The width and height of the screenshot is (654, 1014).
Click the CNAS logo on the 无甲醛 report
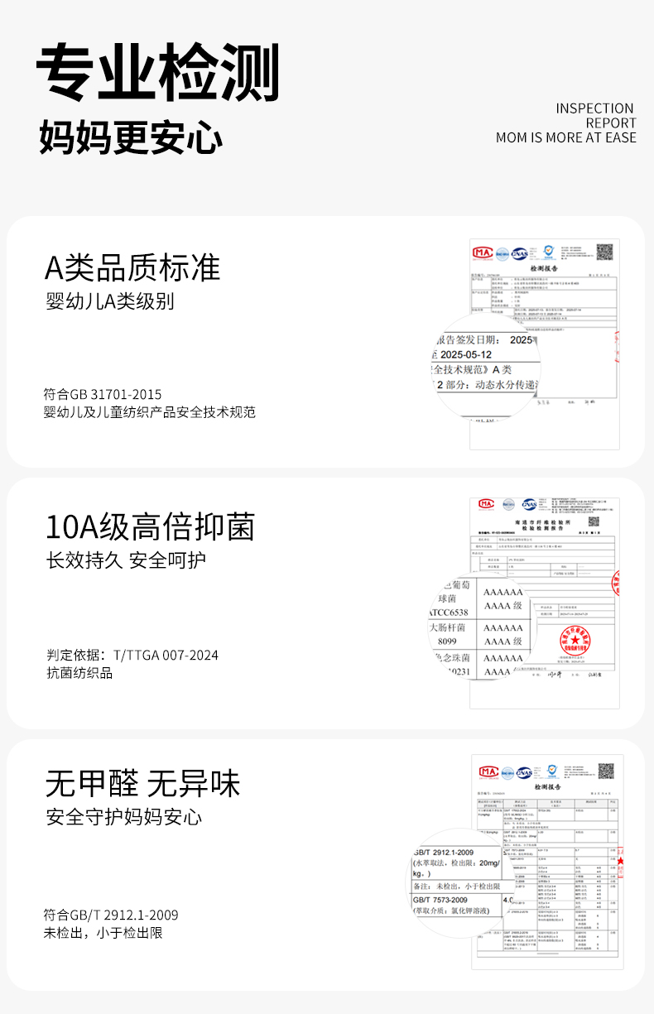pyautogui.click(x=525, y=773)
